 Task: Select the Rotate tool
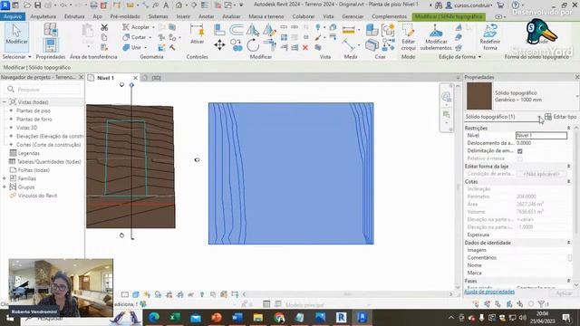pyautogui.click(x=253, y=45)
